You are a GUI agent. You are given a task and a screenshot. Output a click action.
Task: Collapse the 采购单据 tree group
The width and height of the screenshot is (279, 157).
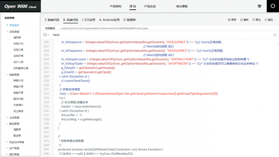coord(7,32)
